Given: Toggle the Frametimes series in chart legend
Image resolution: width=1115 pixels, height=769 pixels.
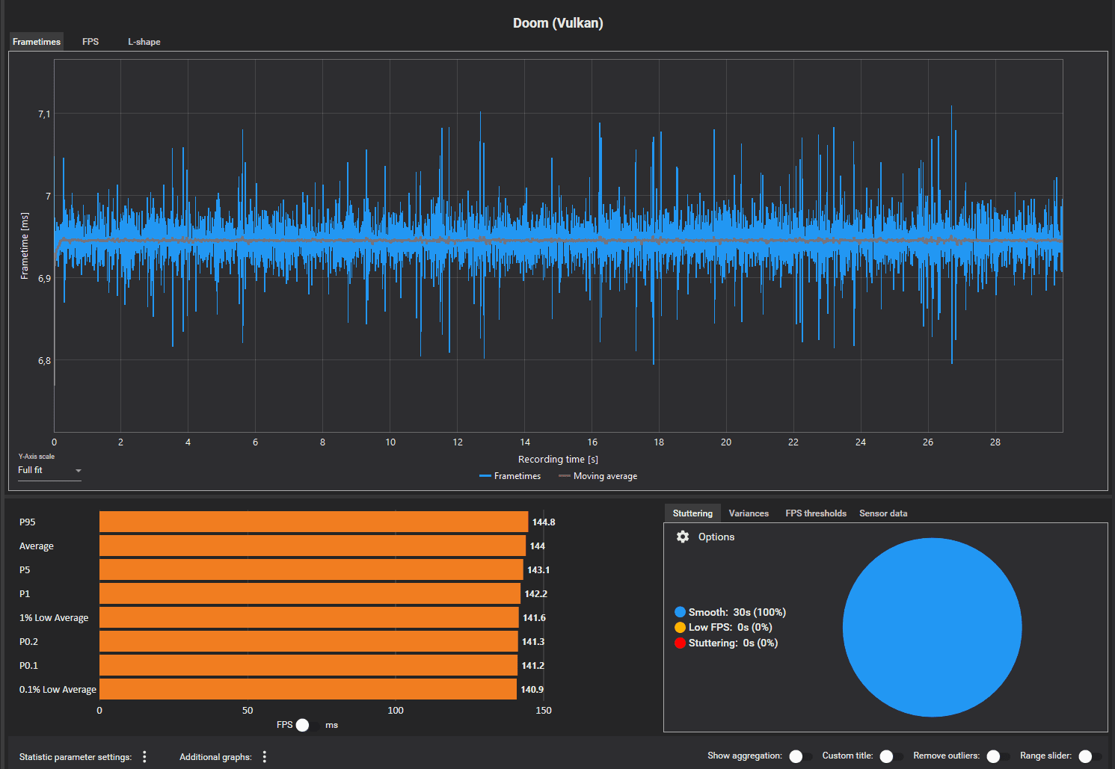Looking at the screenshot, I should tap(510, 476).
